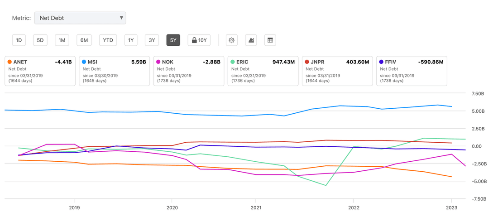Select the 1D time range

point(19,40)
